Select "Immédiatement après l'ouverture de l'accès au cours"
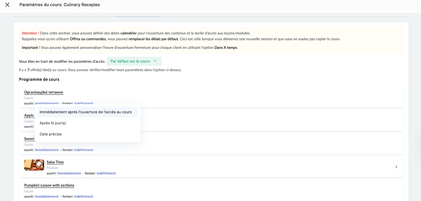Screen dimensions: 421x201 tap(86, 112)
